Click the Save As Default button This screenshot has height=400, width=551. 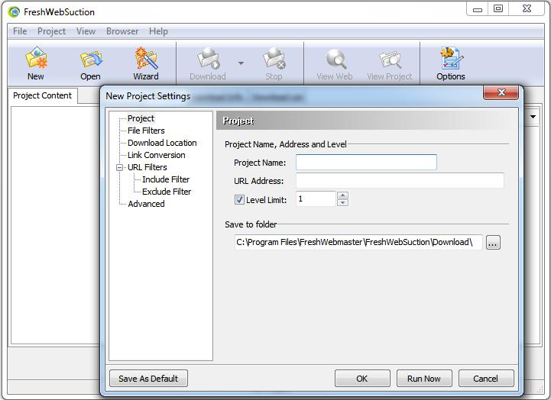click(148, 379)
